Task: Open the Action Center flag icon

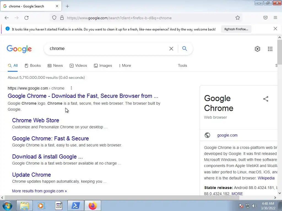Action: [241, 206]
